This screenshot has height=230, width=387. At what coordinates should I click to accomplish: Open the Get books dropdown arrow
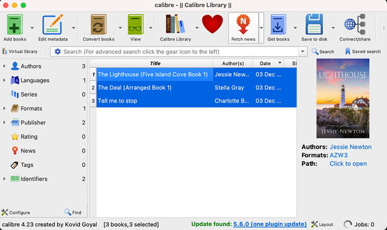point(295,27)
